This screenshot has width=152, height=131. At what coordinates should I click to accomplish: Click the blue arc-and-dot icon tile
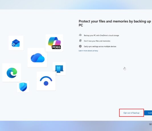46,81
